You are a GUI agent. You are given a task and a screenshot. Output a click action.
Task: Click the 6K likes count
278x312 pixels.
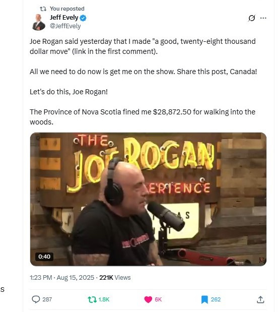coord(158,299)
